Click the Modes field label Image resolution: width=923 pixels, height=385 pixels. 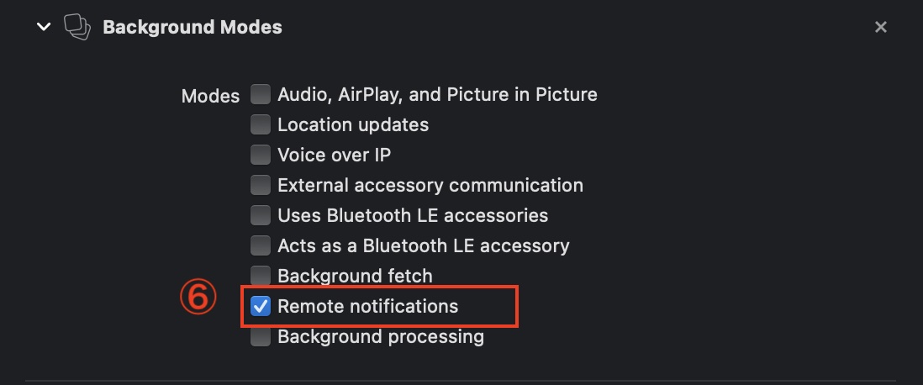pos(211,96)
